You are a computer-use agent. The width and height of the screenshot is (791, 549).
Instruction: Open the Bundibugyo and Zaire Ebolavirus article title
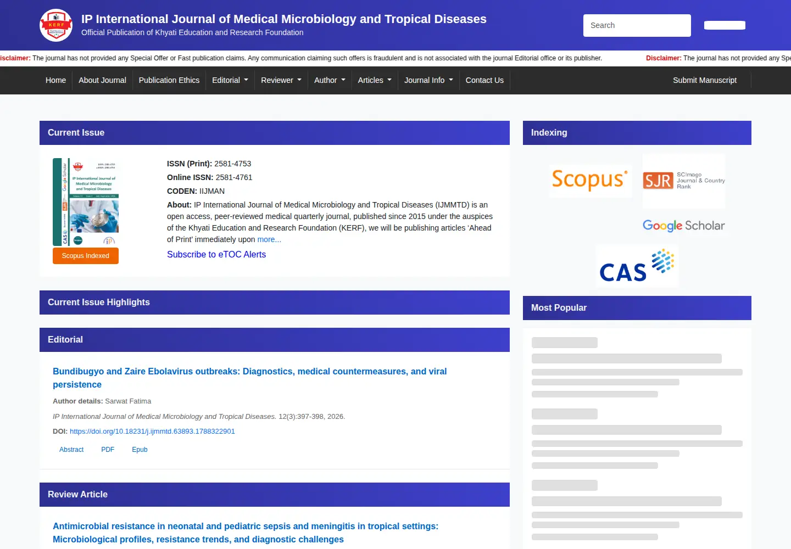click(x=250, y=378)
